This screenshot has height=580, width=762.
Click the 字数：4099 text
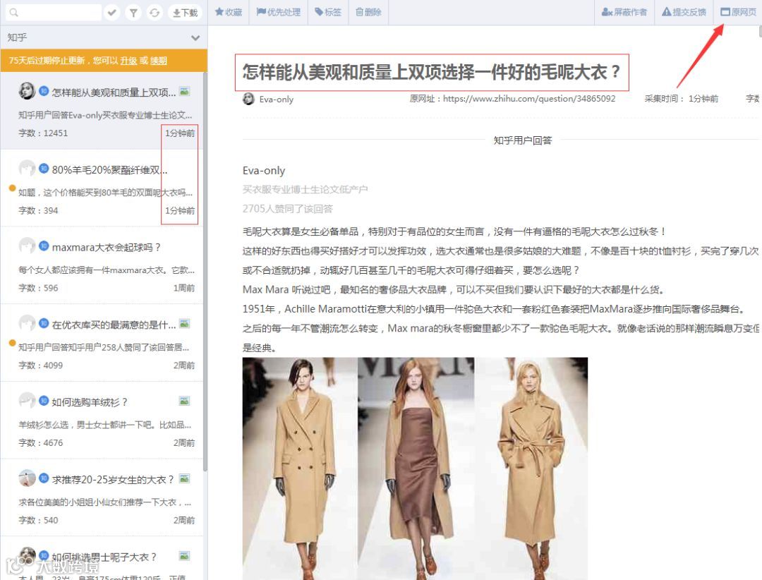[40, 365]
